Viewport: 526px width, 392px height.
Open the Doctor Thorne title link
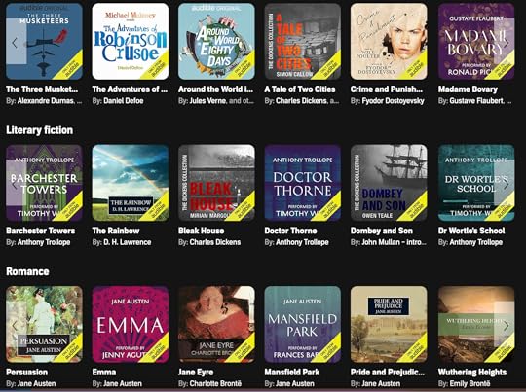(290, 231)
